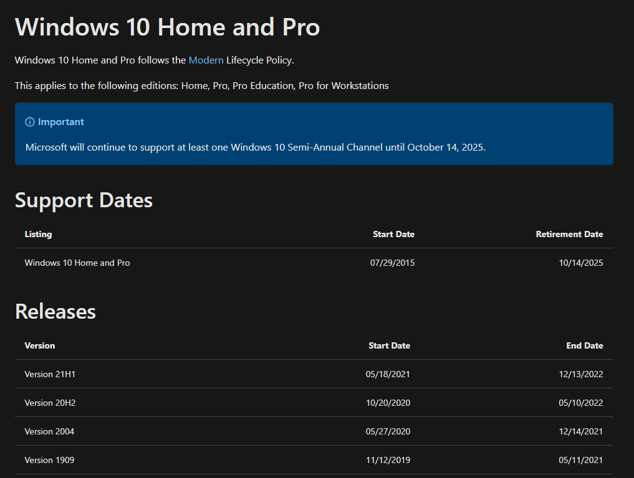Screen dimensions: 634x478
Task: Click the 'This applies to the following editions' line
Action: (202, 86)
